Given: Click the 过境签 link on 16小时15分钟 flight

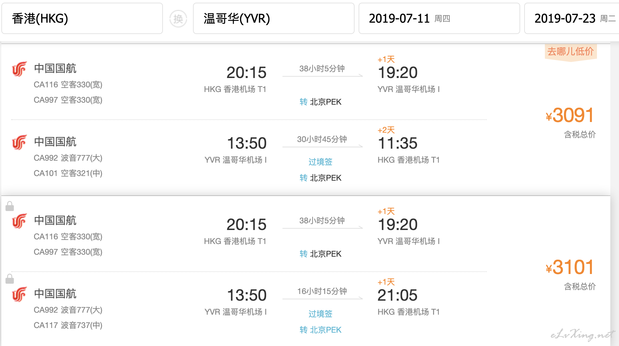Looking at the screenshot, I should (321, 314).
